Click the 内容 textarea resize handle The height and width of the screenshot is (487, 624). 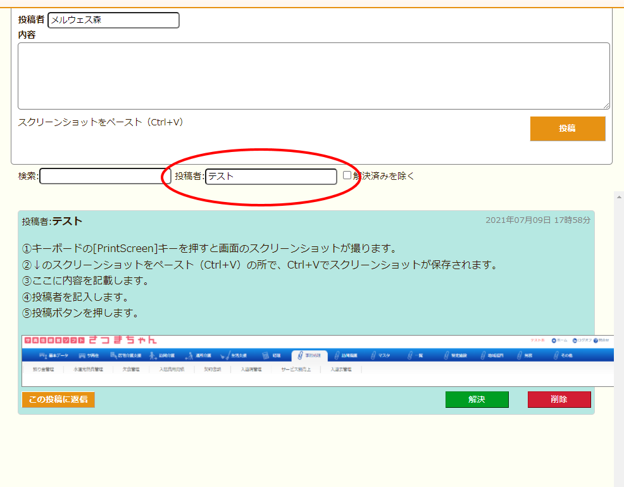point(606,106)
